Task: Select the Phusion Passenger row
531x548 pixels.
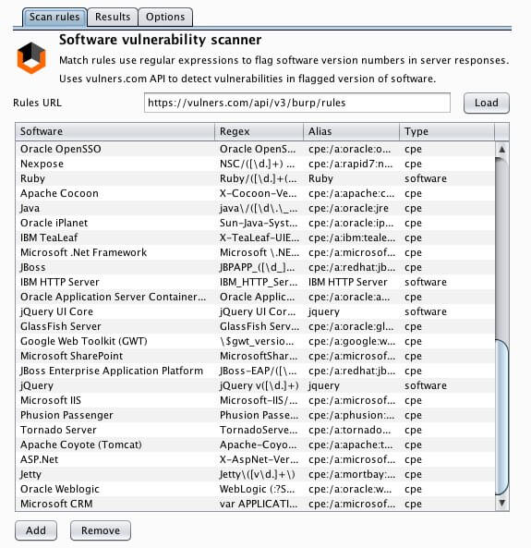Action: pyautogui.click(x=255, y=415)
